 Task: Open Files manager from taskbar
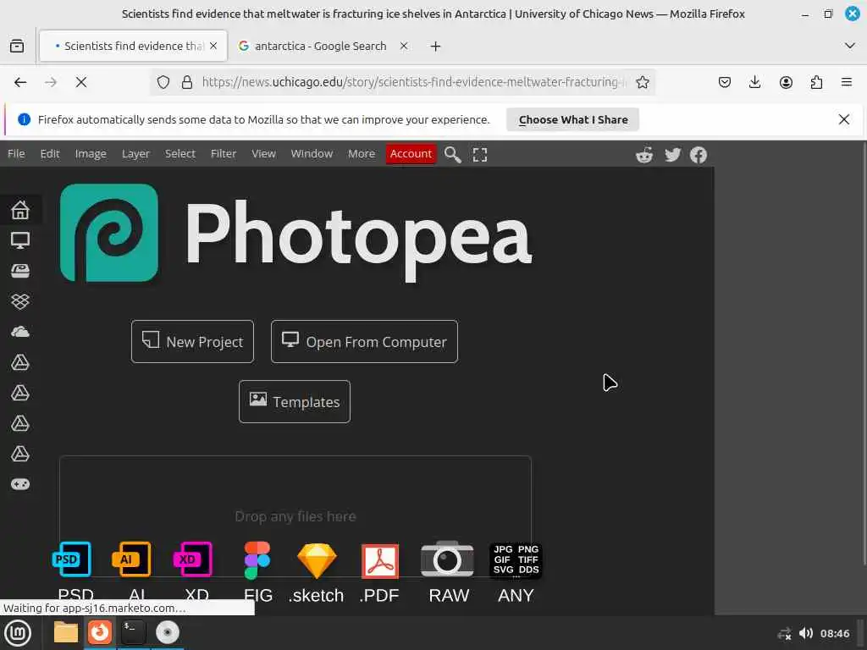66,632
